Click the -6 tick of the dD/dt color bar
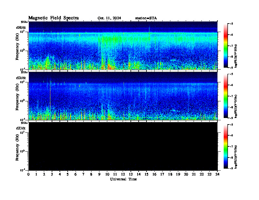The image size is (259, 200). [232, 85]
